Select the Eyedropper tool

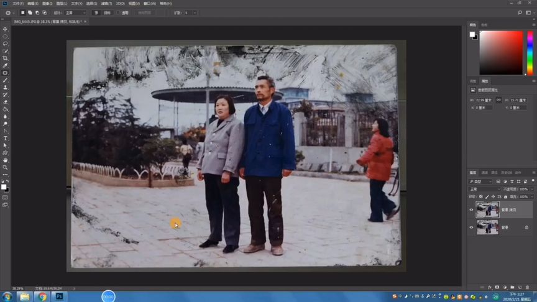[5, 65]
